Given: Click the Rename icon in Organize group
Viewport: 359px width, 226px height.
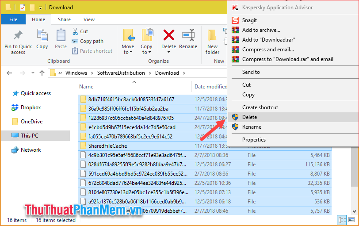Looking at the screenshot, I should [188, 35].
